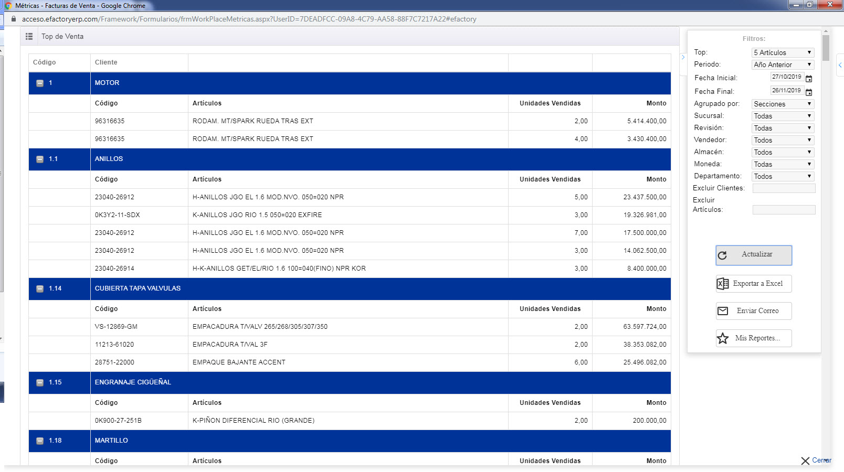Click the Exportar a Excel button
844x472 pixels.
click(754, 284)
